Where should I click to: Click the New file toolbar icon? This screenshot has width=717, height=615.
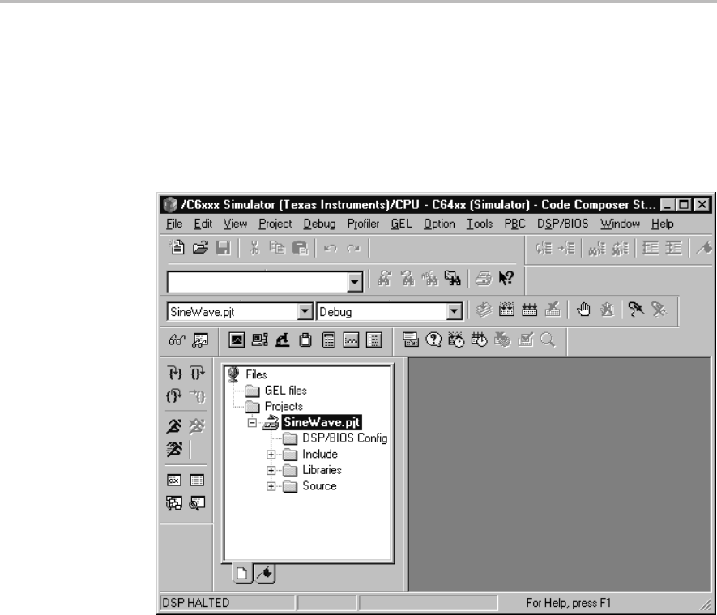click(x=177, y=248)
